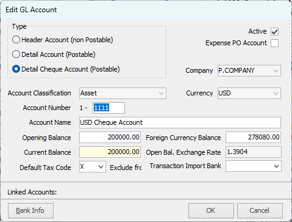Viewport: 292px width, 222px height.
Task: Click the Linked Accounts label area
Action: pyautogui.click(x=32, y=192)
